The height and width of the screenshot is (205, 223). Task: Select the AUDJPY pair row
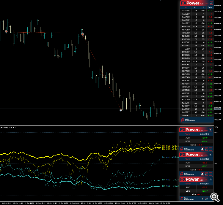(197, 96)
